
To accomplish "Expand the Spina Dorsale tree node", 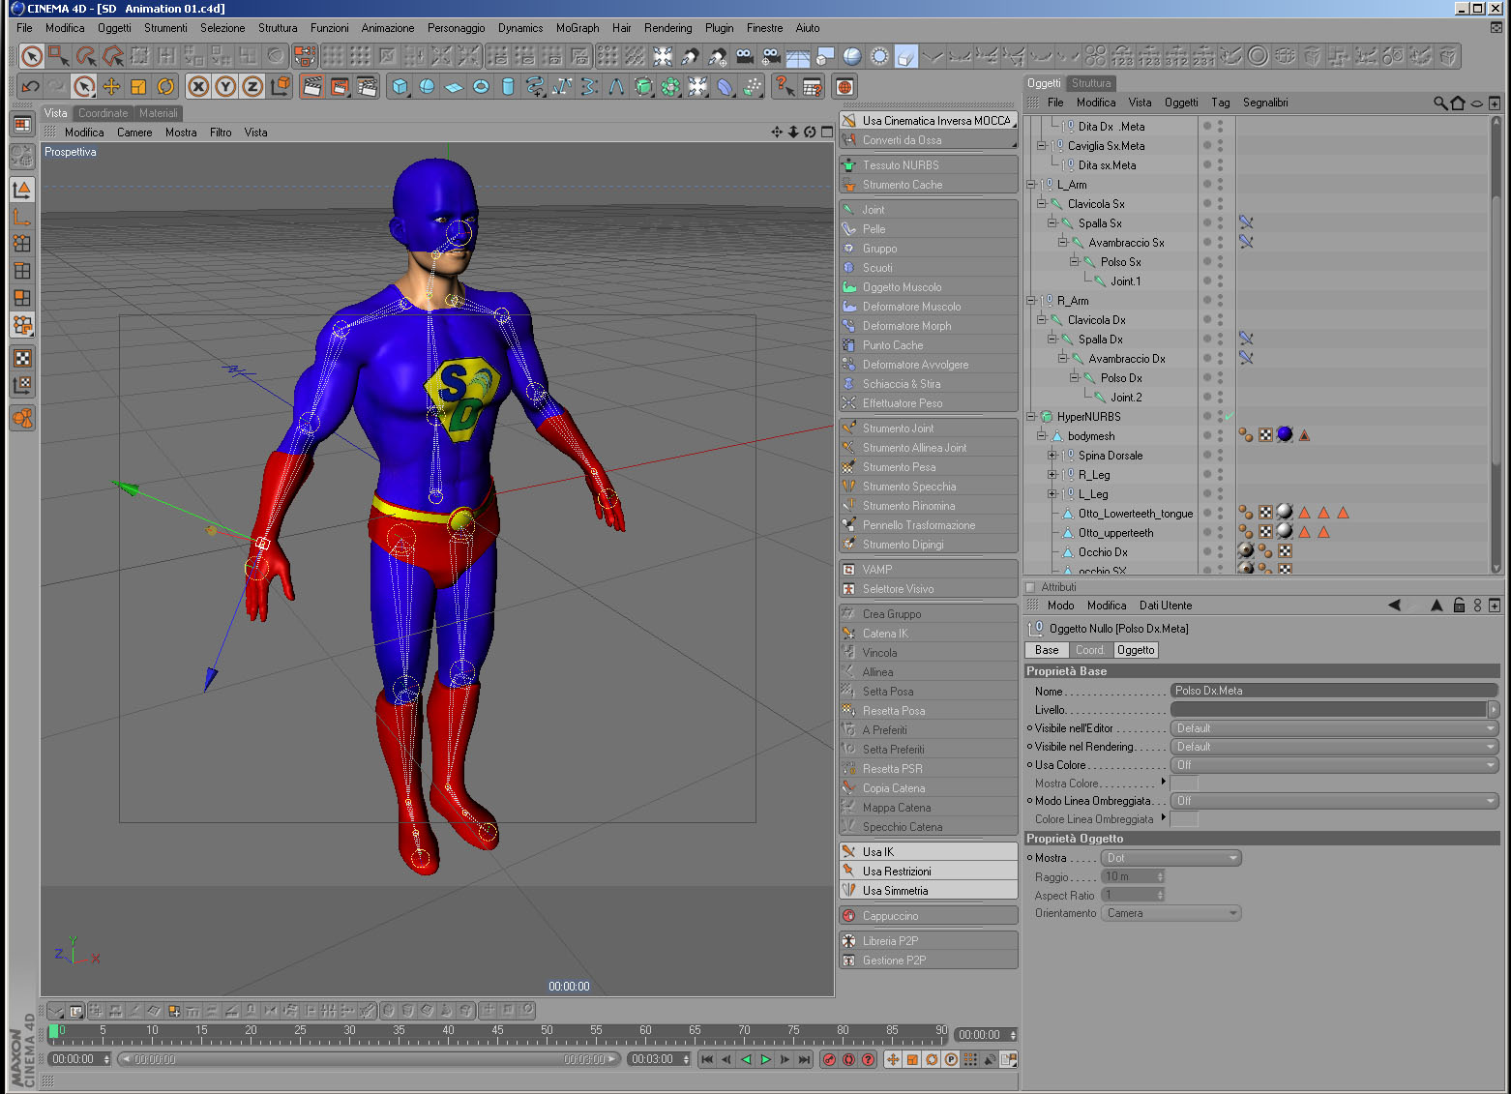I will coord(1052,456).
